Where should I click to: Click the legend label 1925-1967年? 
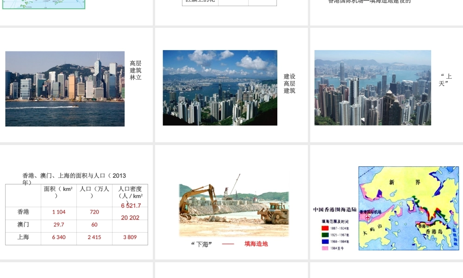340,235
